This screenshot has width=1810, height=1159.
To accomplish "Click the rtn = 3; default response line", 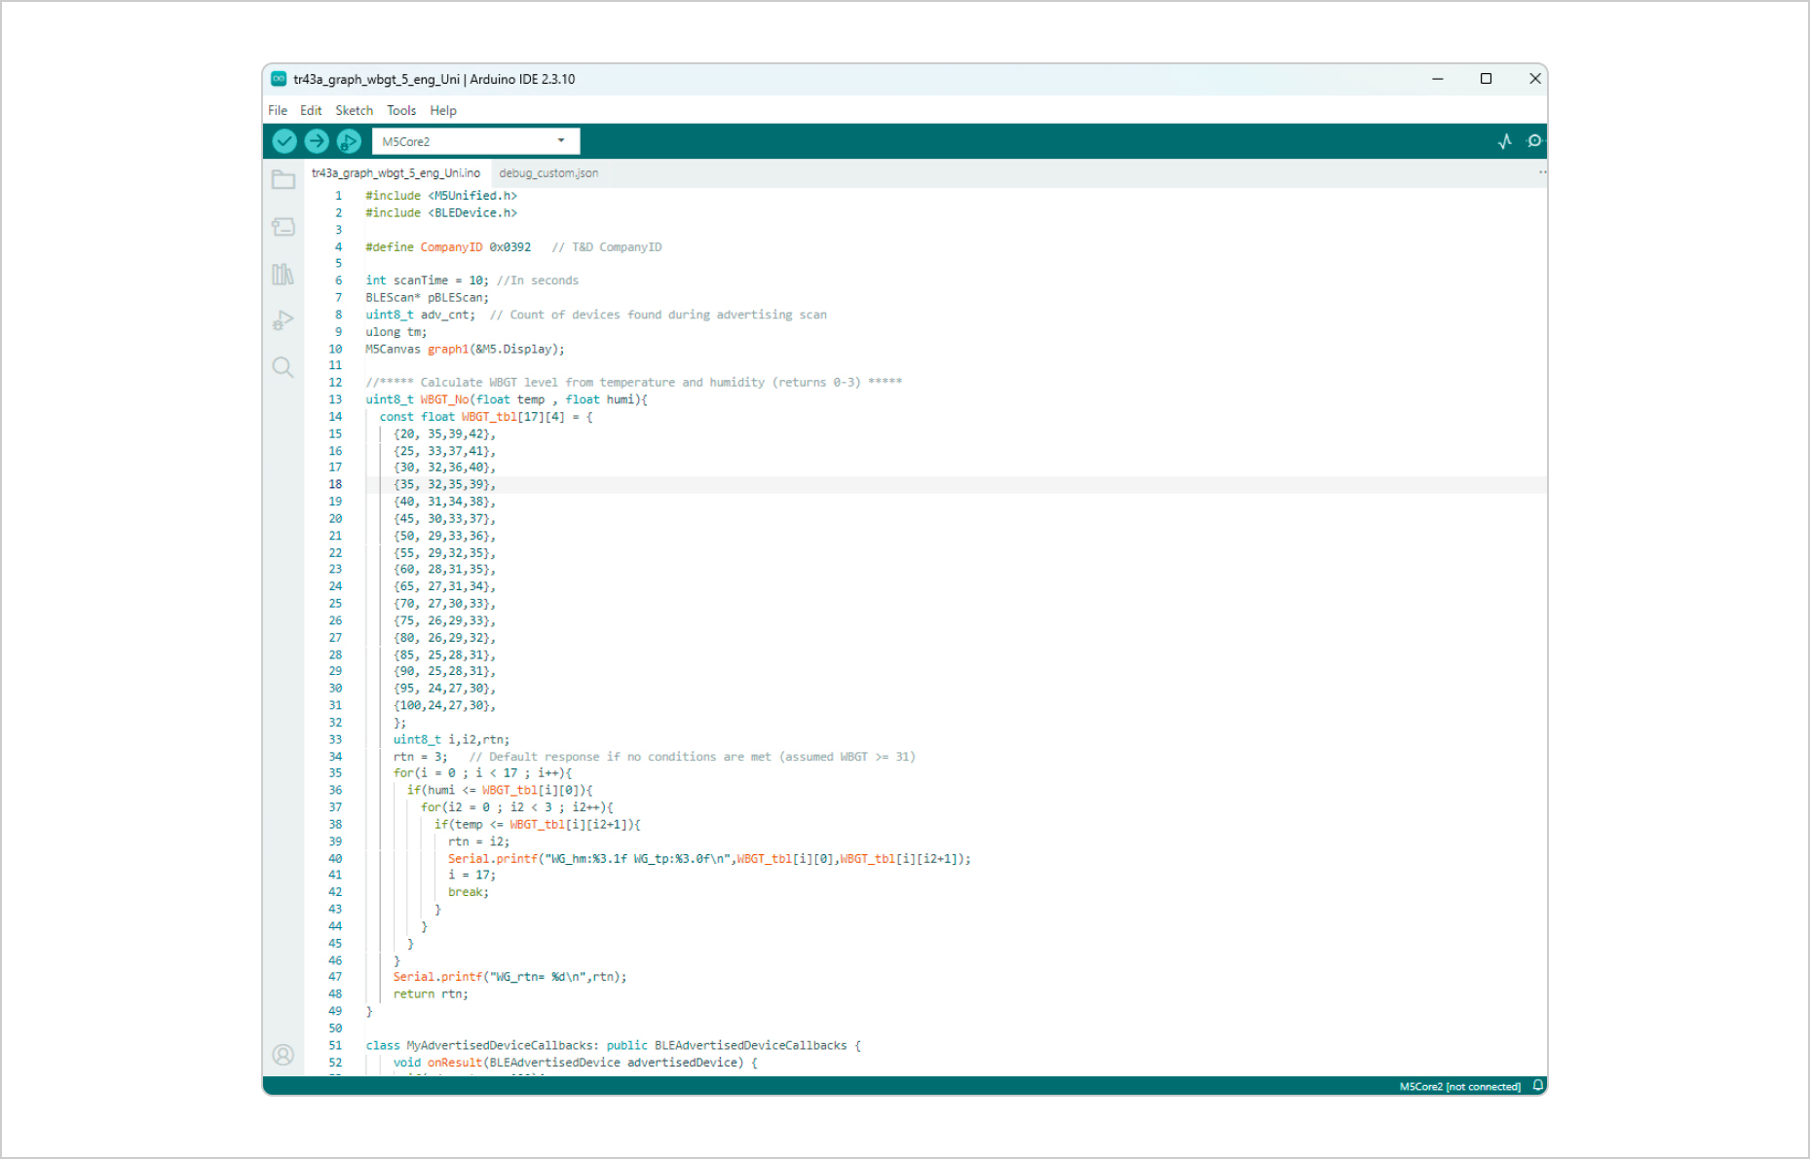I will click(x=654, y=757).
